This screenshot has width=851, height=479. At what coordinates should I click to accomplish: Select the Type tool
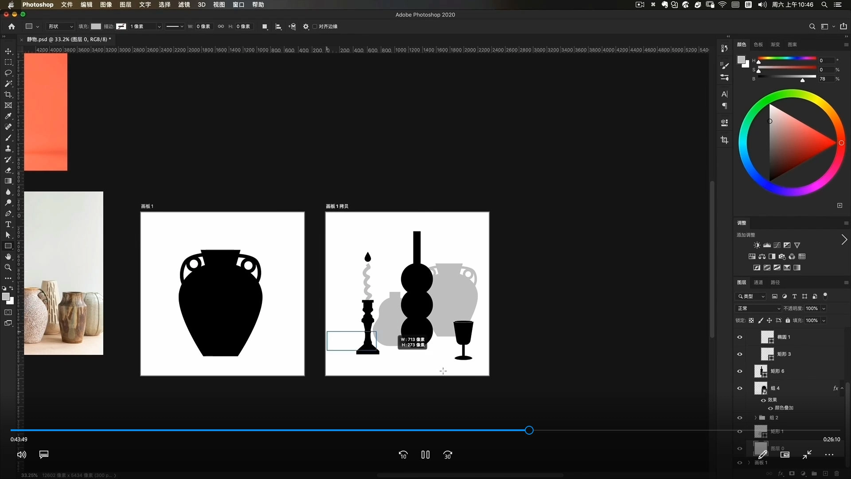click(8, 224)
